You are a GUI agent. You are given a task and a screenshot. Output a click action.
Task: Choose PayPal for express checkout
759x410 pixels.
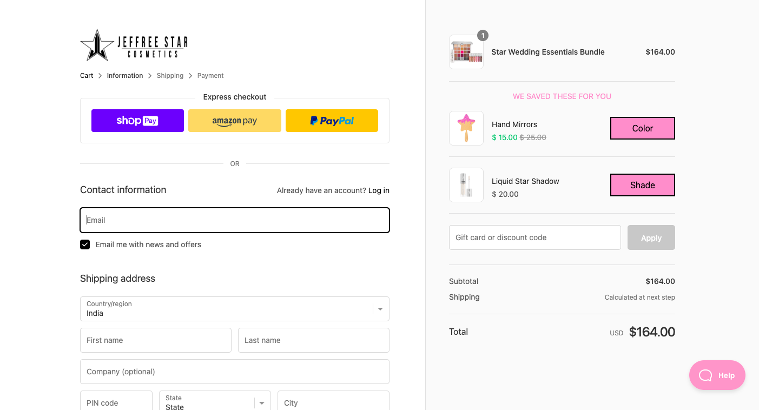(x=332, y=120)
